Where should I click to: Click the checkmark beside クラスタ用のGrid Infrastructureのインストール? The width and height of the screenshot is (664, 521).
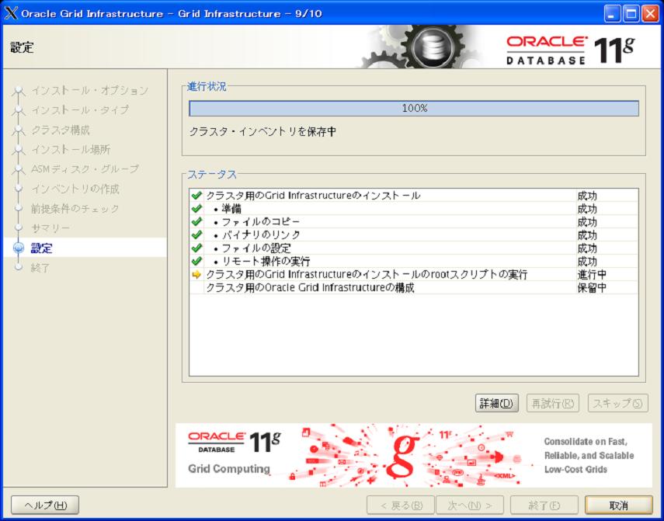196,196
